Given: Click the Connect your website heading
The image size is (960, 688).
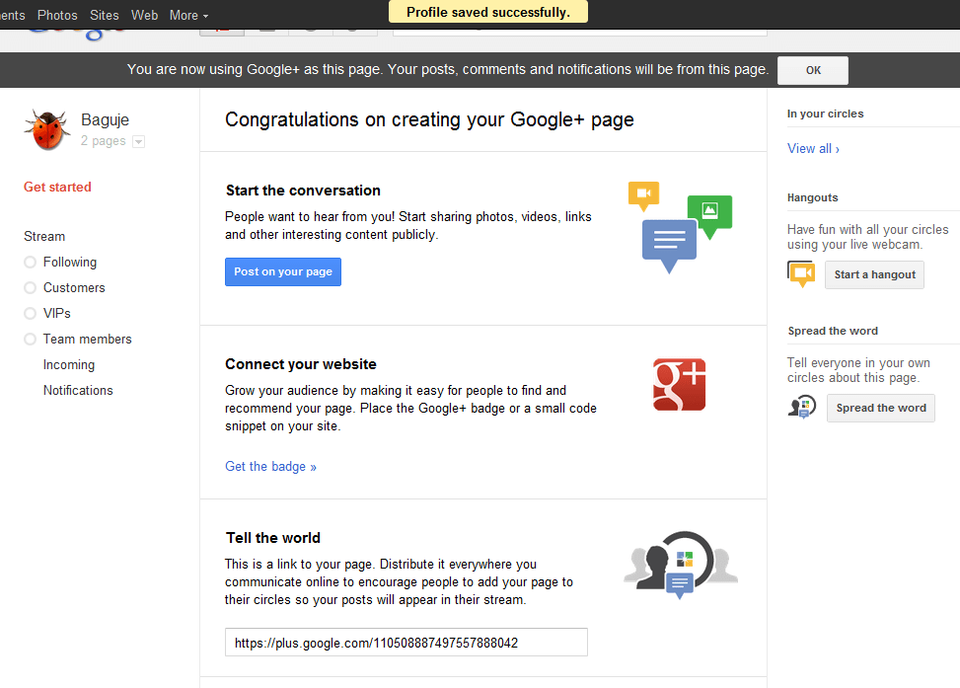Looking at the screenshot, I should (301, 364).
